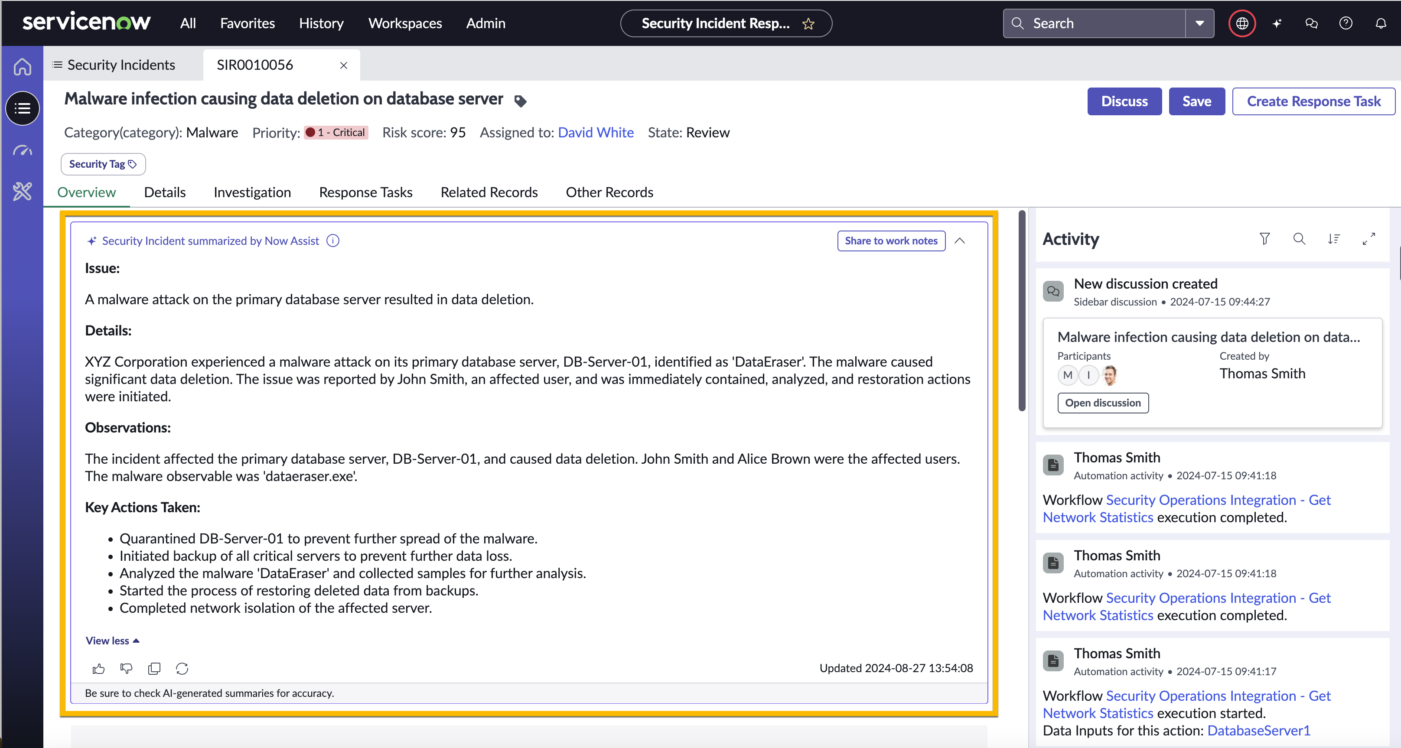Click the participant avatar photo in discussion
Viewport: 1401px width, 748px height.
click(x=1110, y=375)
